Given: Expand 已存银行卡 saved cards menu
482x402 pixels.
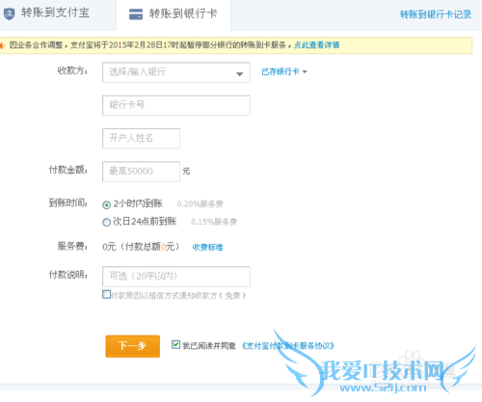Looking at the screenshot, I should coord(284,71).
